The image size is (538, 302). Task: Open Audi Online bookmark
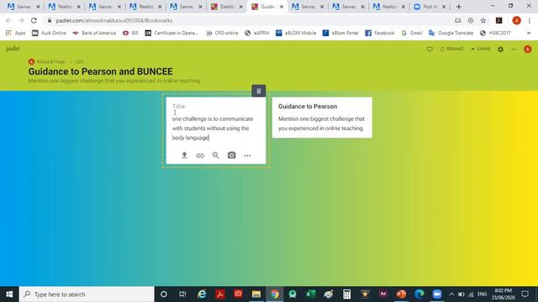49,33
